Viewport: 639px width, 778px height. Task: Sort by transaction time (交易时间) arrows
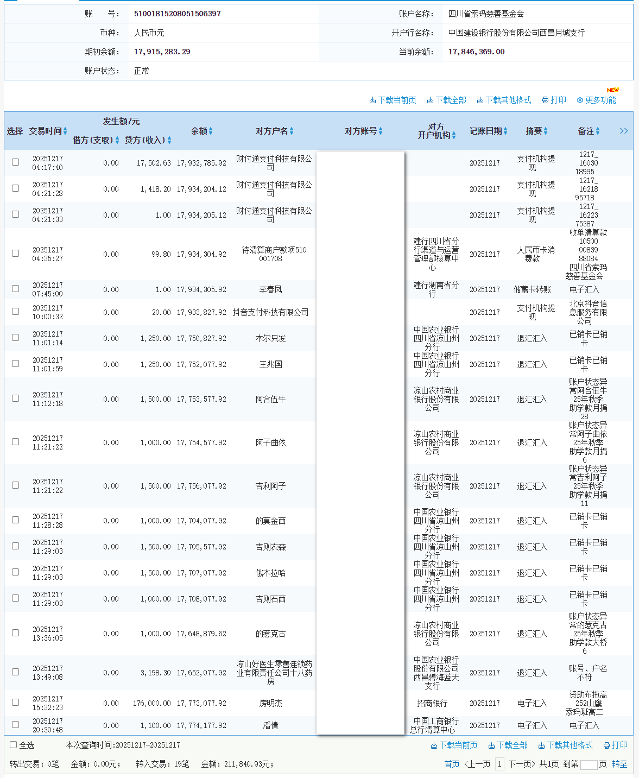65,131
